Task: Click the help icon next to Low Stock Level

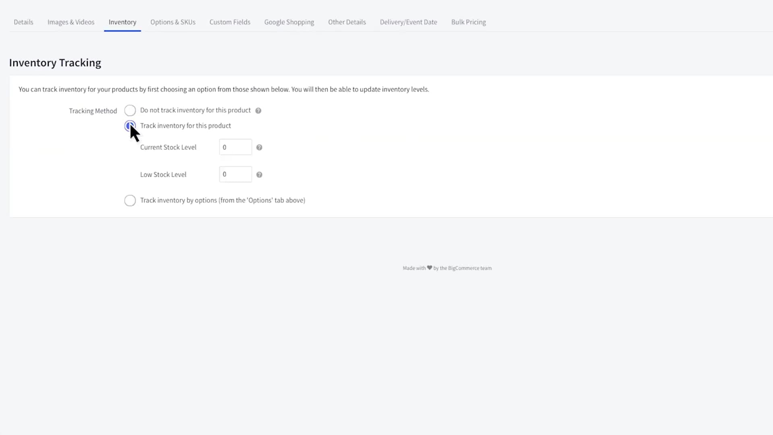Action: point(260,174)
